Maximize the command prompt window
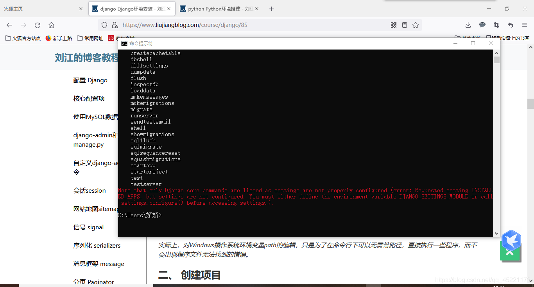 pos(473,43)
